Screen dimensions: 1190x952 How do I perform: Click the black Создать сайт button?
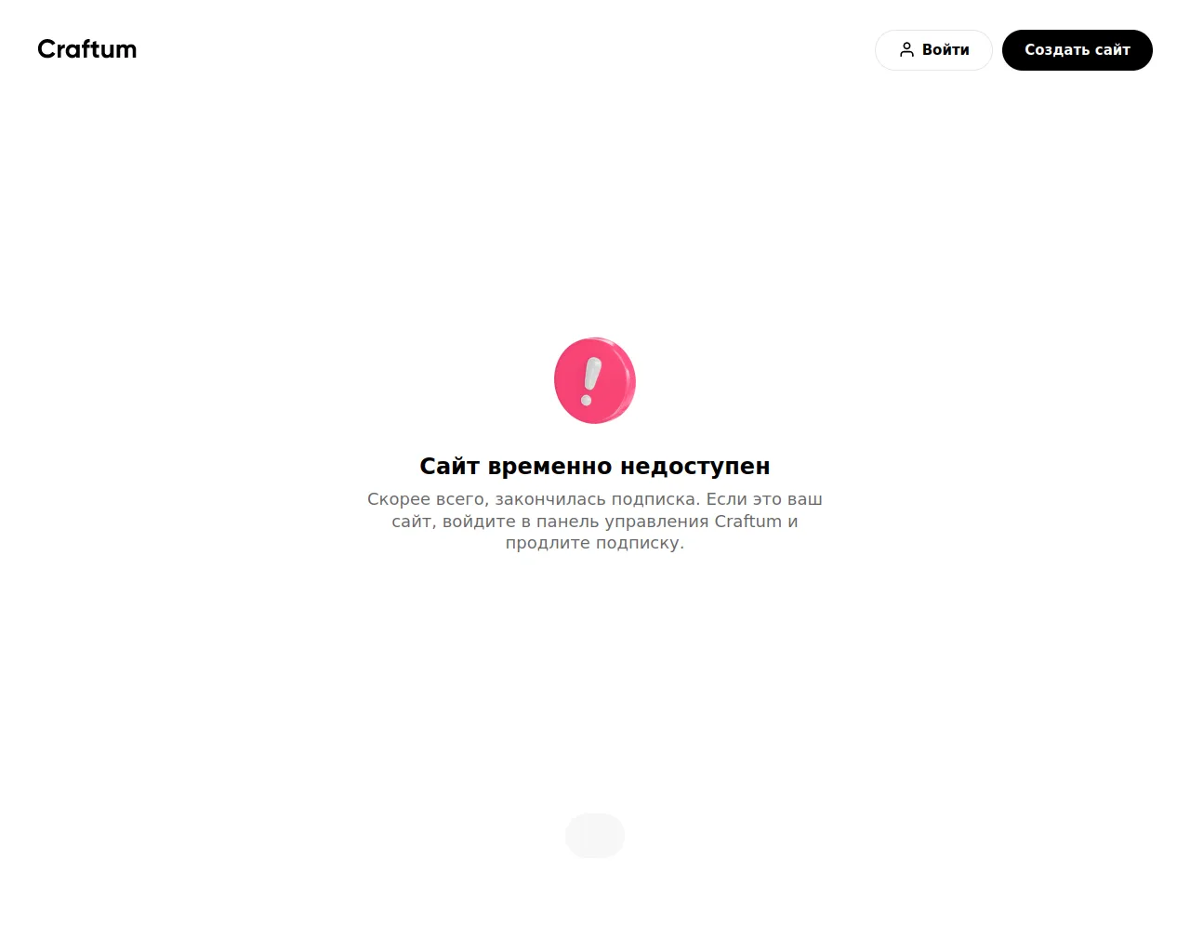click(x=1078, y=50)
